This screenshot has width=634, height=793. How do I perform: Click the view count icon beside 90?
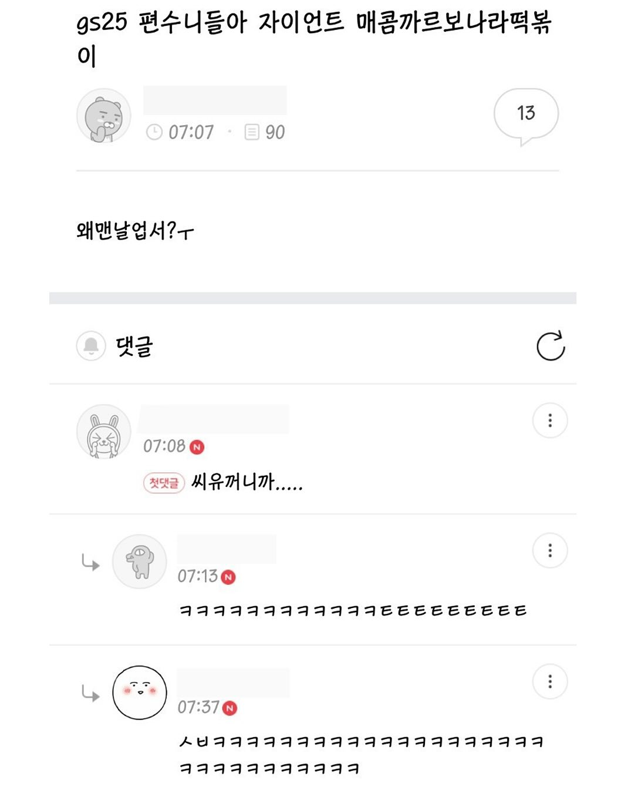tap(251, 132)
